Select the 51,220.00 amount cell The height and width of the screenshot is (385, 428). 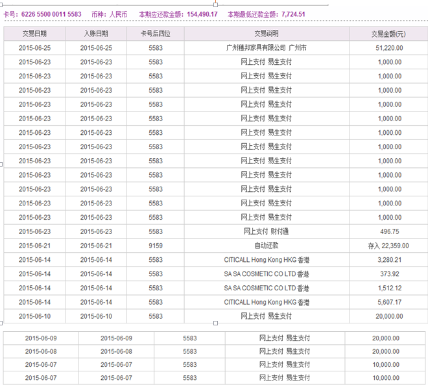388,48
